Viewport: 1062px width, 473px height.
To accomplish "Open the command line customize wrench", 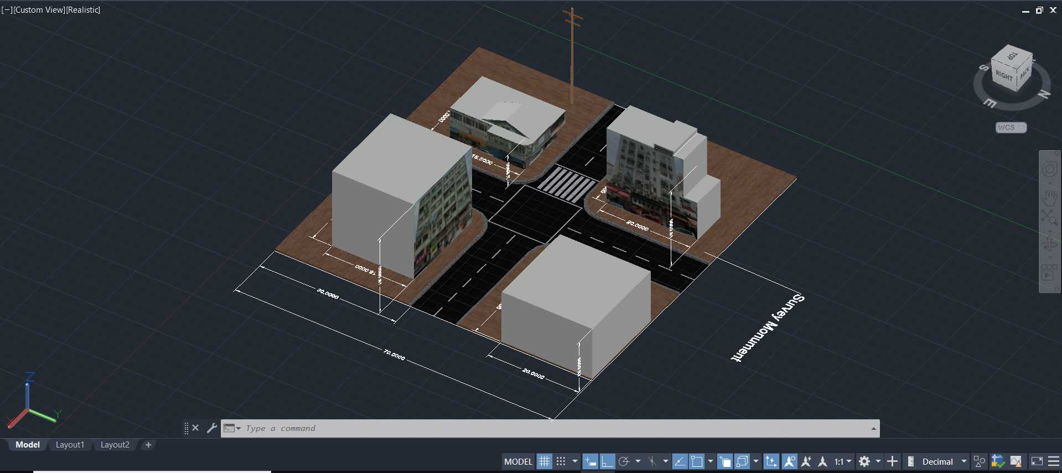I will click(211, 428).
